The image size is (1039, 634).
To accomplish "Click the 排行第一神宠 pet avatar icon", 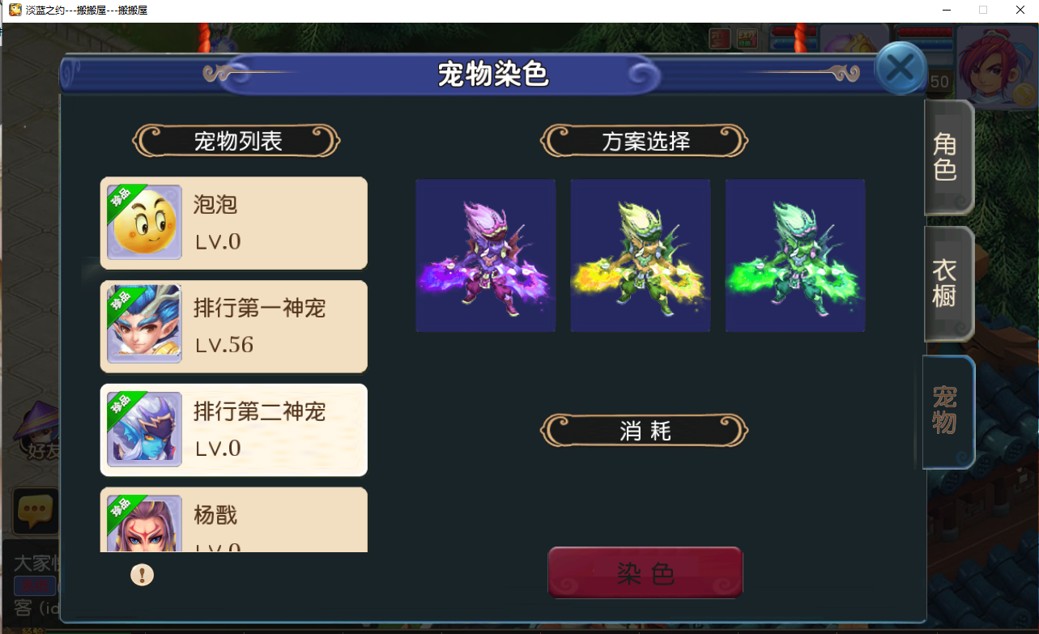I will click(x=144, y=326).
